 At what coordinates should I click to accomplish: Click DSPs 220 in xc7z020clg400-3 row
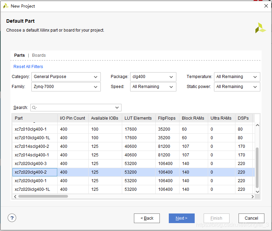[241, 164]
